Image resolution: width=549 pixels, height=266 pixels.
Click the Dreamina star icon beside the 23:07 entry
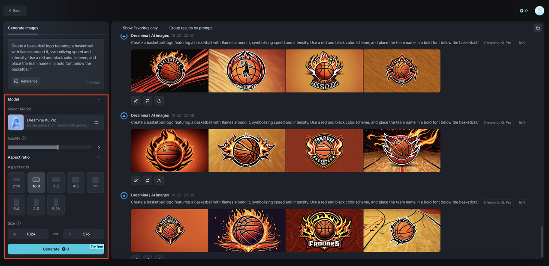coord(124,36)
